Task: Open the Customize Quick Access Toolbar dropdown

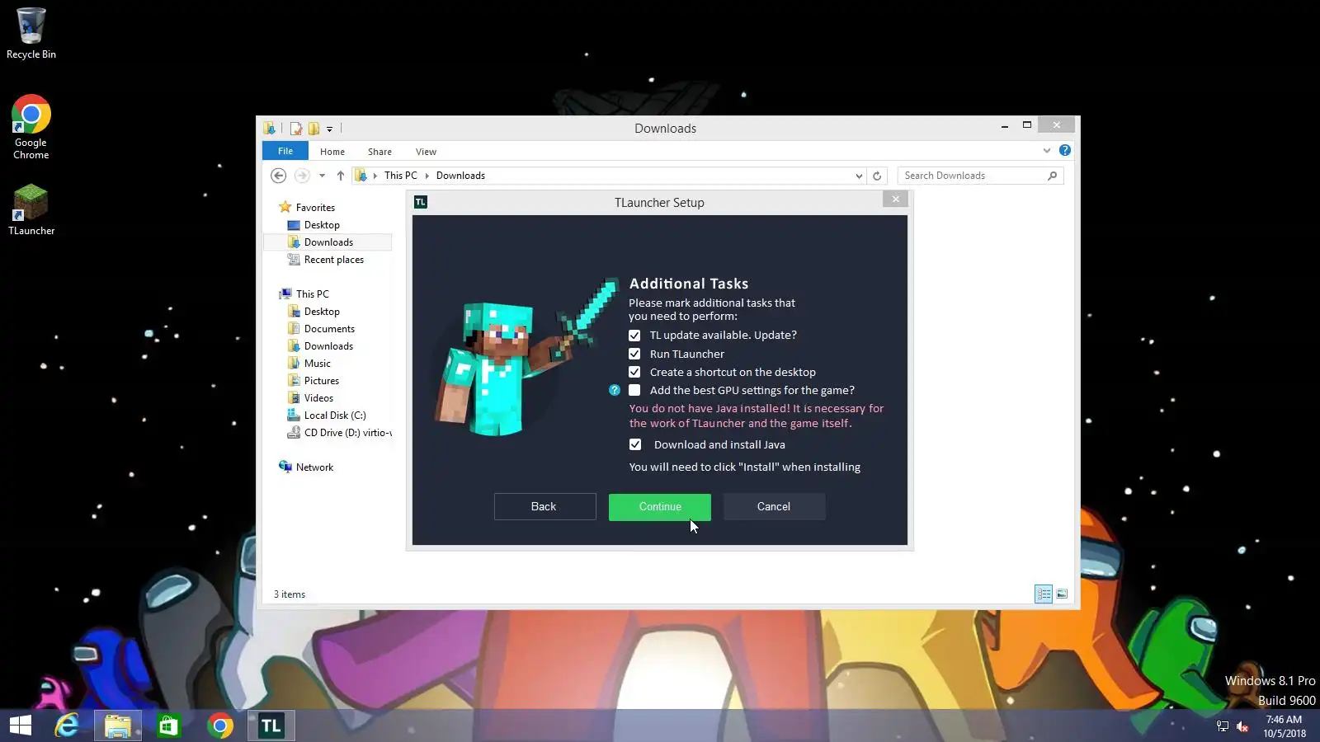Action: click(x=329, y=129)
